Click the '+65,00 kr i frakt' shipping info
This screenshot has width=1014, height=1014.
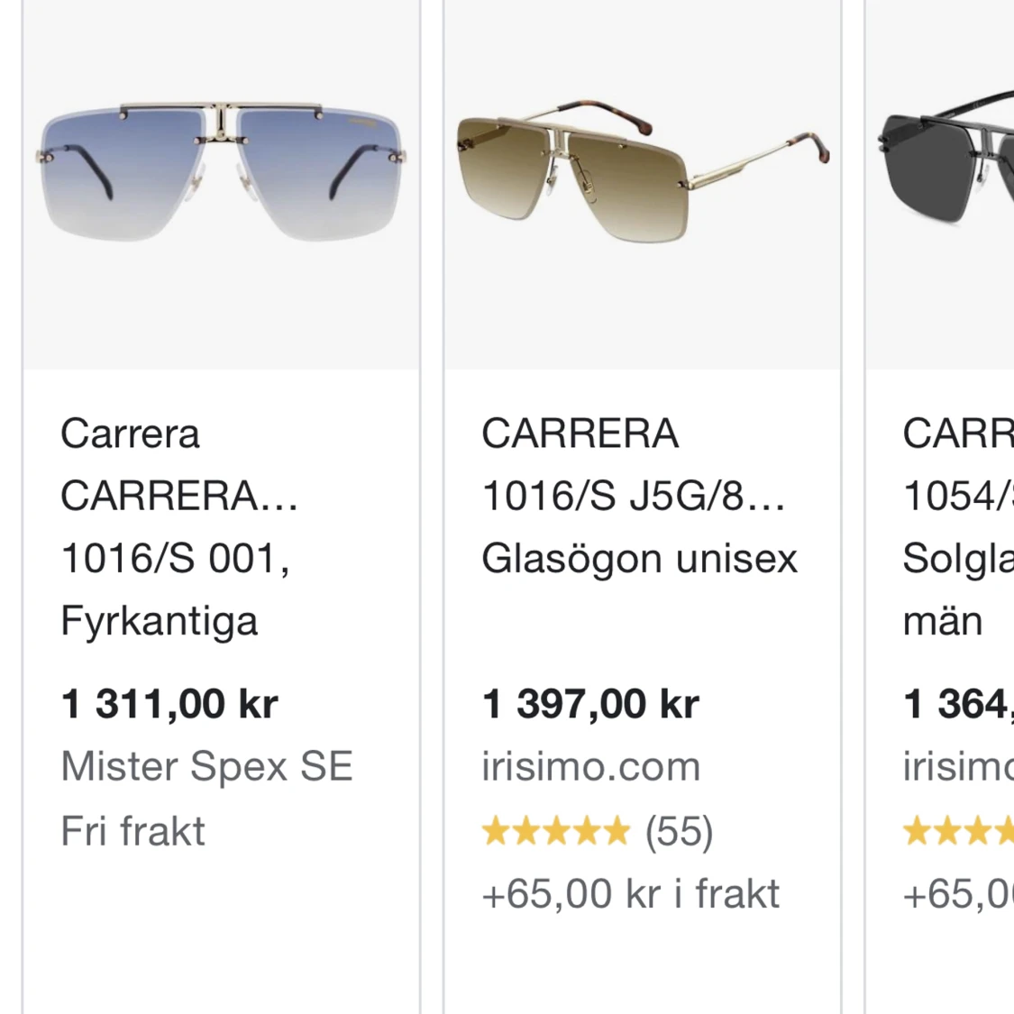(630, 894)
